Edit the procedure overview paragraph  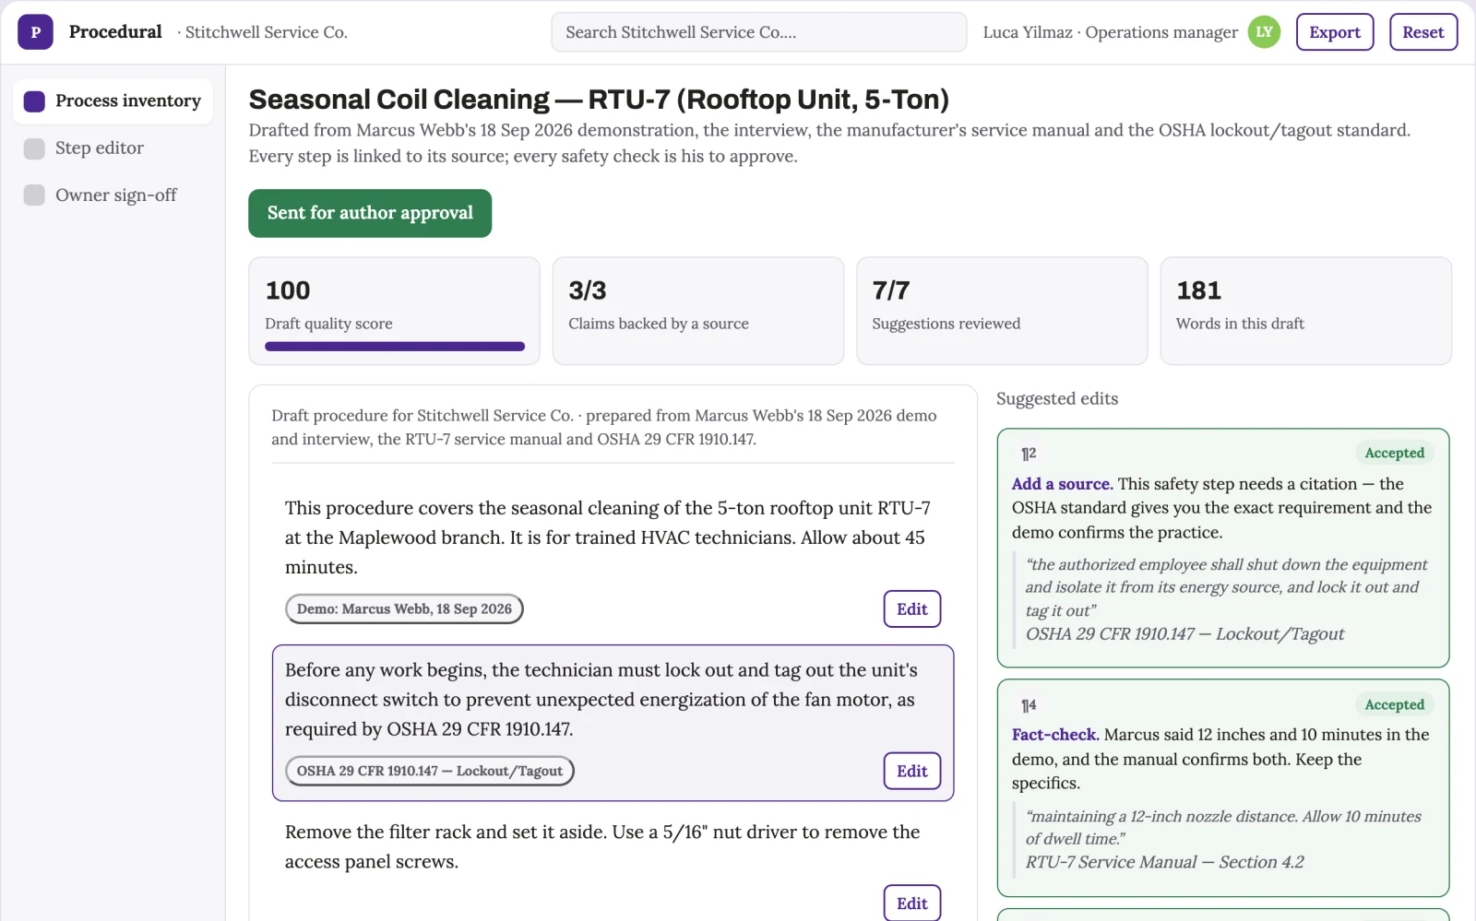(911, 609)
